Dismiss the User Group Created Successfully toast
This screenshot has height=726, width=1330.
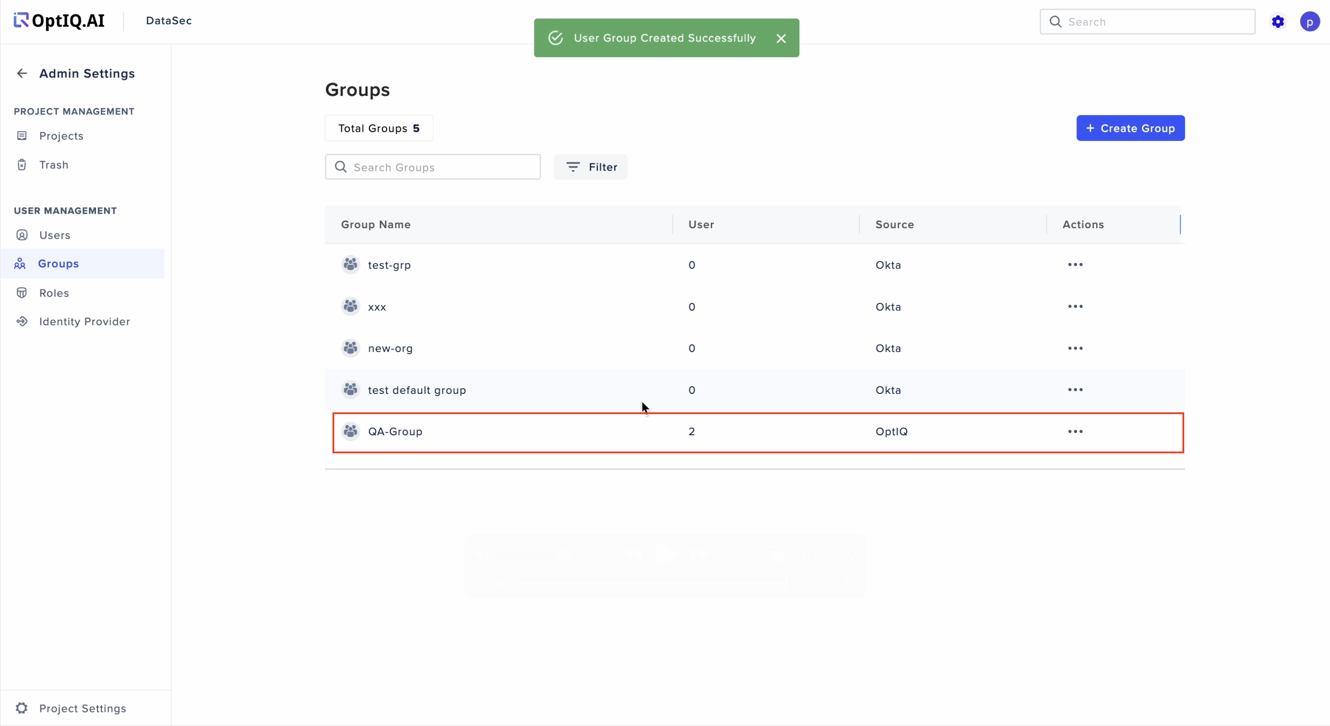pos(781,38)
